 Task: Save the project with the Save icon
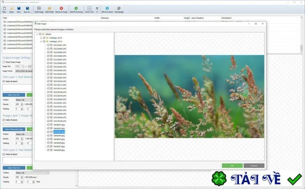[x=19, y=8]
